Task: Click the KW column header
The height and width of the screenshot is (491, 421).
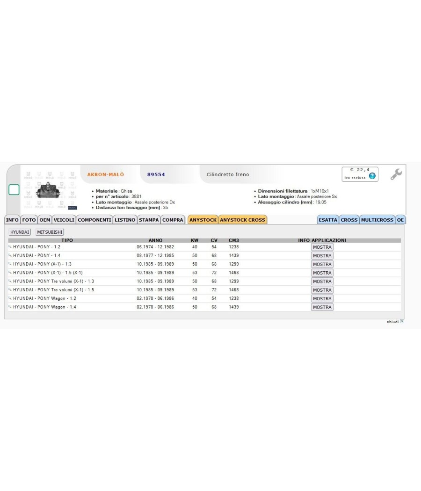Action: click(x=195, y=240)
